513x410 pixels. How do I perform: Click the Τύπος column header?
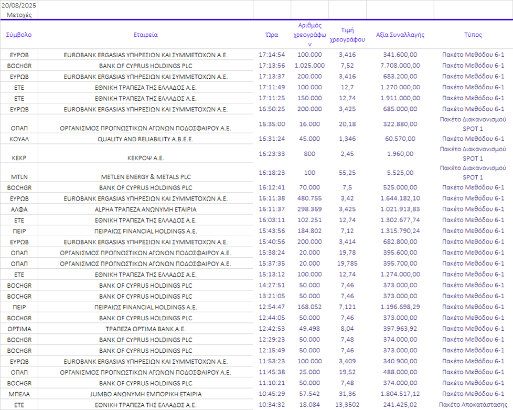pyautogui.click(x=473, y=35)
